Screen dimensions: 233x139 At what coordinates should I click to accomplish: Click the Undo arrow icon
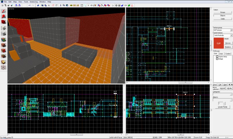click(x=30, y=5)
